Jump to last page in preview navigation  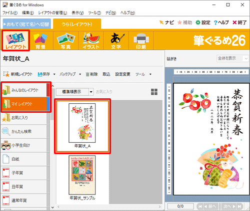point(239,207)
